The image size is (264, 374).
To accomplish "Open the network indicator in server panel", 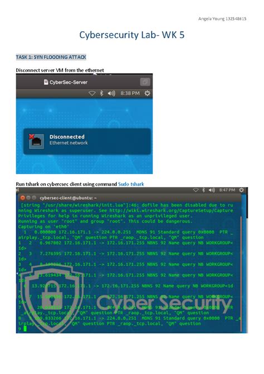I will tap(92, 93).
